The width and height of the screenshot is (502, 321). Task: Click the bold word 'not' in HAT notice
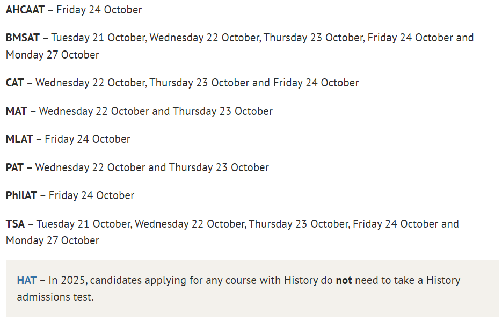(344, 280)
